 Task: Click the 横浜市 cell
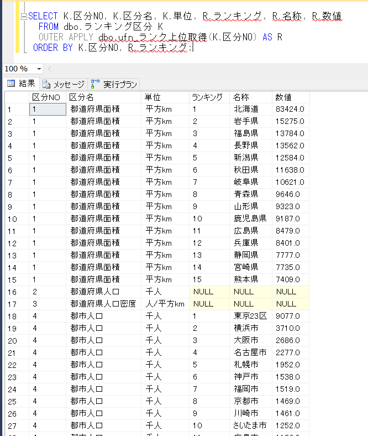click(x=251, y=328)
